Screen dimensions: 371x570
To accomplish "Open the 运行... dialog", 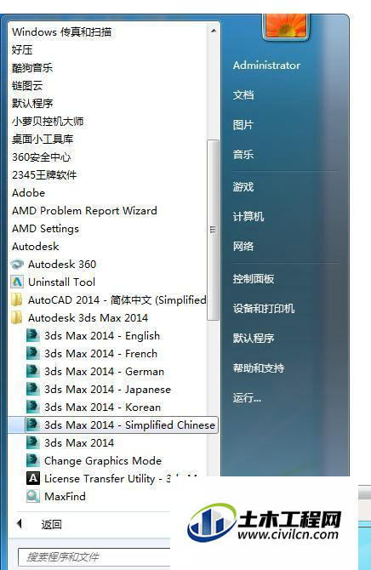I will pyautogui.click(x=247, y=397).
